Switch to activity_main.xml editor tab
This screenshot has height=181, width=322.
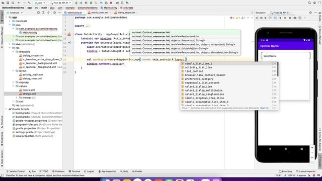(x=100, y=13)
